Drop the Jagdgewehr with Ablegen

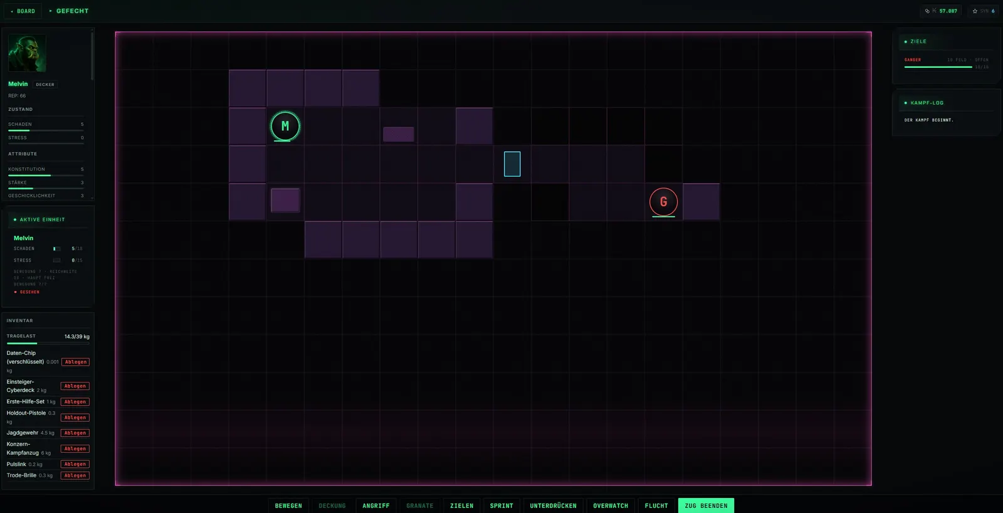pyautogui.click(x=75, y=433)
